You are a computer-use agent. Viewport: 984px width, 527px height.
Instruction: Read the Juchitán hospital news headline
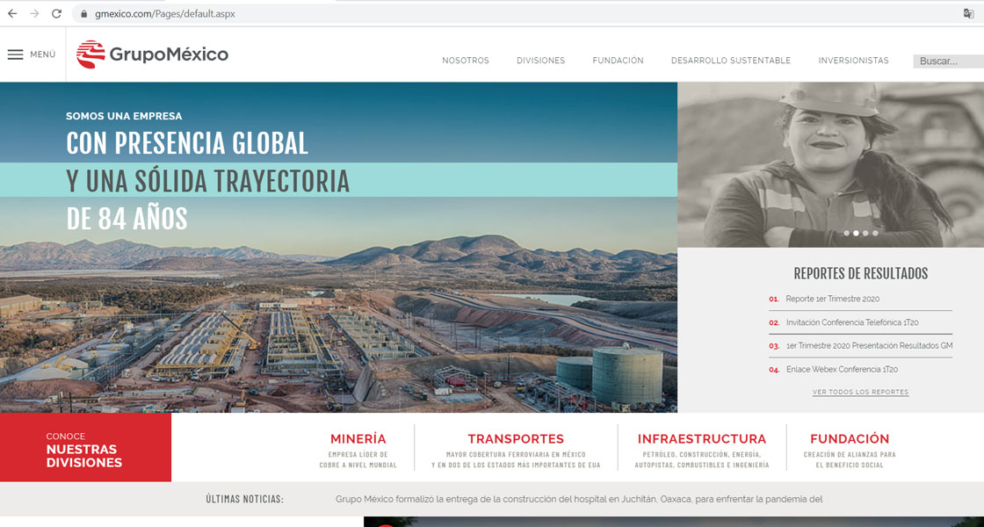(579, 500)
